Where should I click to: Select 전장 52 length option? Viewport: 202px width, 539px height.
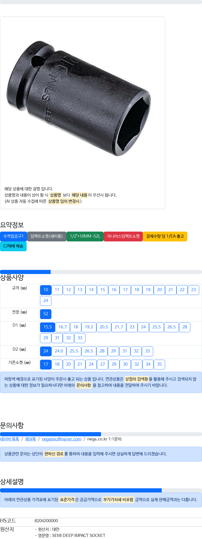[x=46, y=314]
